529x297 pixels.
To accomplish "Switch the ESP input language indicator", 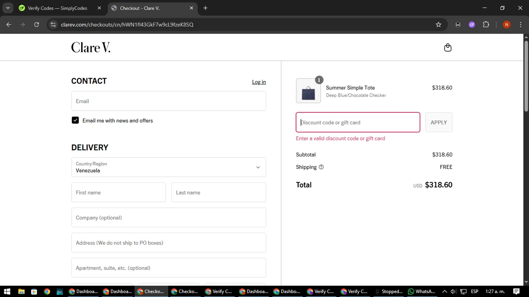I will 475,291.
